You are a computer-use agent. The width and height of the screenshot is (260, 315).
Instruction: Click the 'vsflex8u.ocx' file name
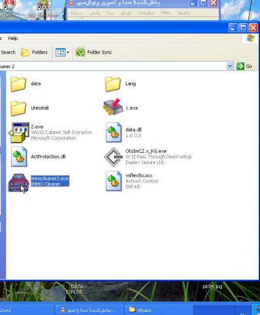coord(139,175)
